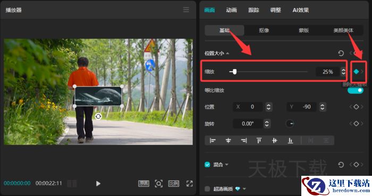Click the 缩放 slider handle
Screen dimensions: 372x196
pyautogui.click(x=234, y=72)
